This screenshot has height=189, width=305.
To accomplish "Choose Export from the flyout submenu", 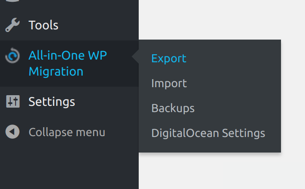I will coord(169,58).
